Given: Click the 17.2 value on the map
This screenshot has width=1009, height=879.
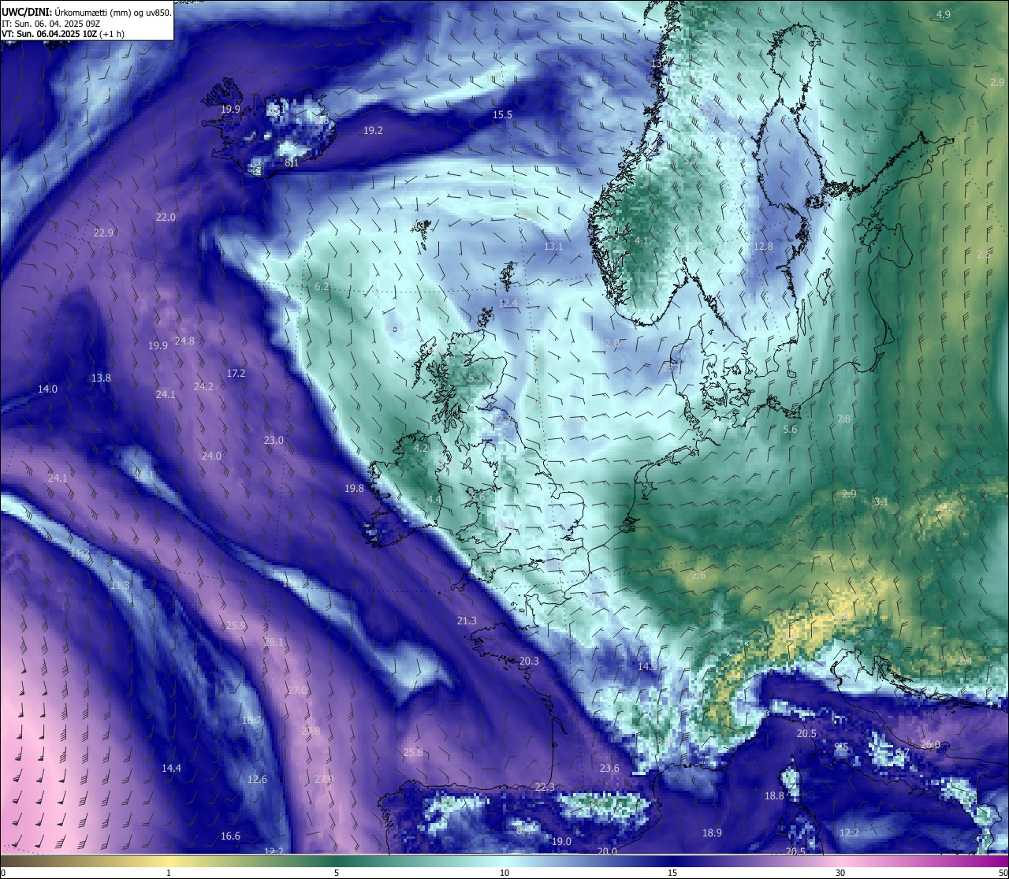Looking at the screenshot, I should click(236, 374).
